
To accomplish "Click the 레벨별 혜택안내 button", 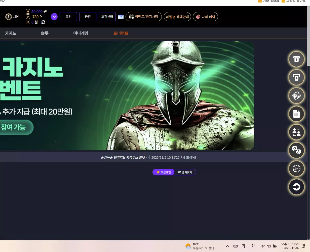I will pyautogui.click(x=177, y=17).
